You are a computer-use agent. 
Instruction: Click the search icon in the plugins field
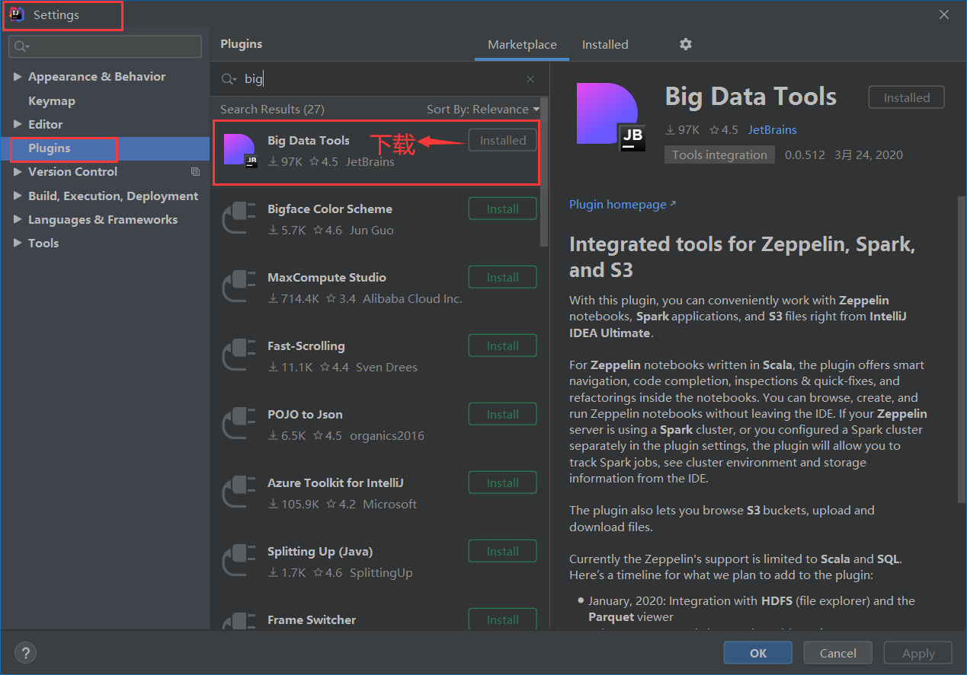point(229,78)
